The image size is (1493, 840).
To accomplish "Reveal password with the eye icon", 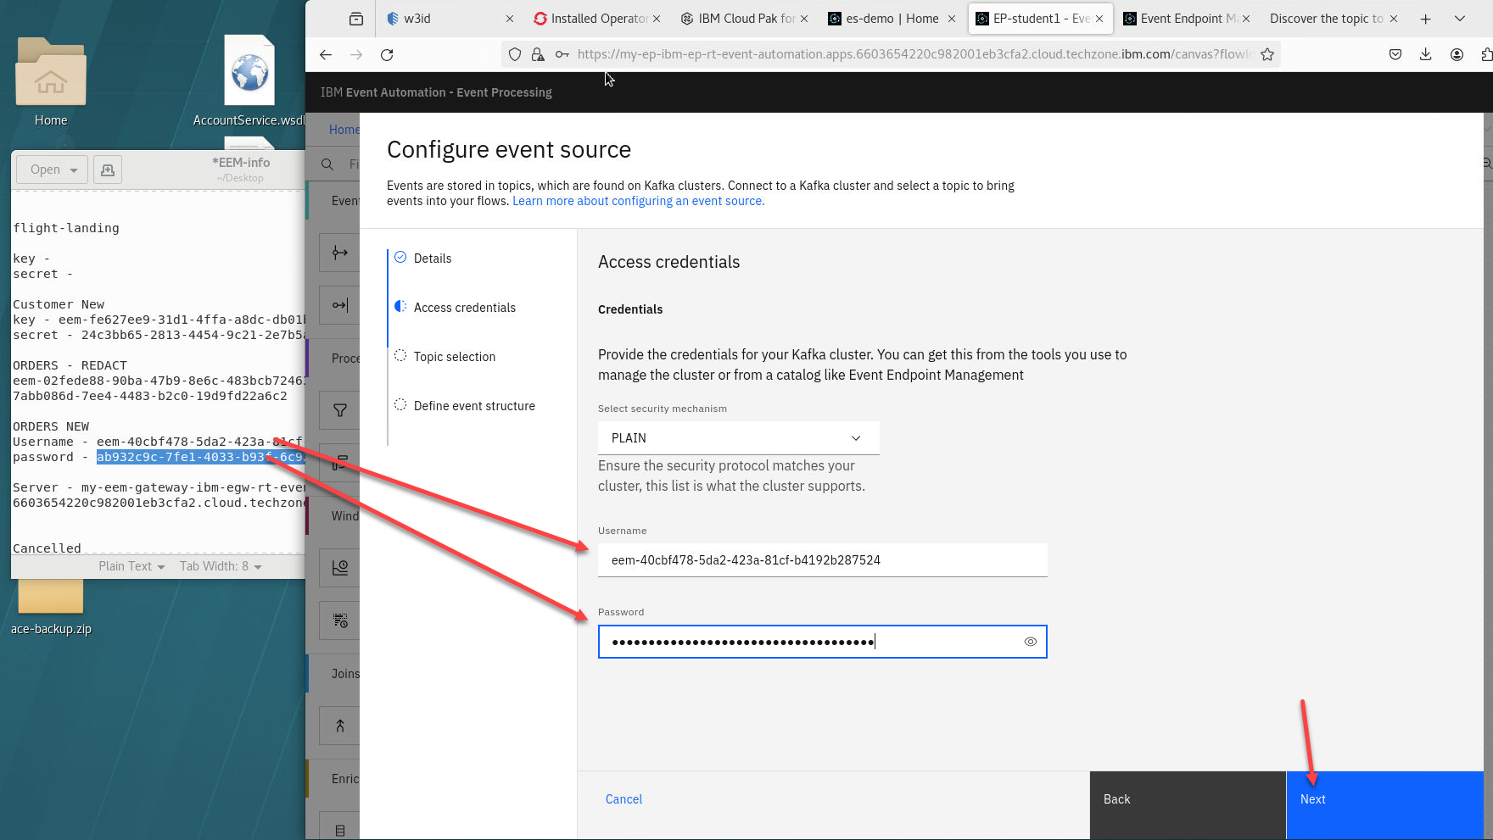I will pyautogui.click(x=1030, y=642).
